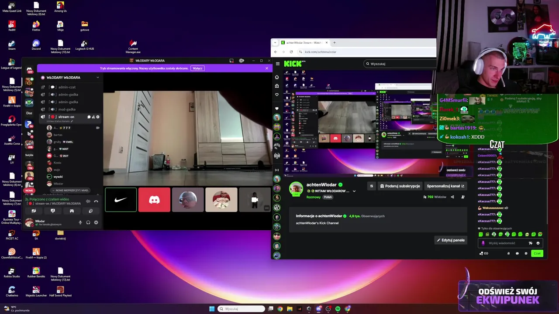This screenshot has height=314, width=559.
Task: Click Spersonalizuj kanał button
Action: [445, 186]
